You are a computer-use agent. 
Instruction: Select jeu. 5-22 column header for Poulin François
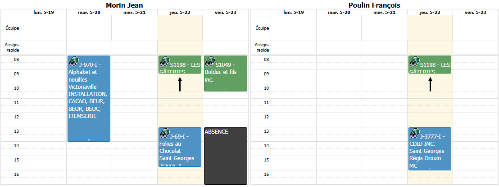pos(430,13)
